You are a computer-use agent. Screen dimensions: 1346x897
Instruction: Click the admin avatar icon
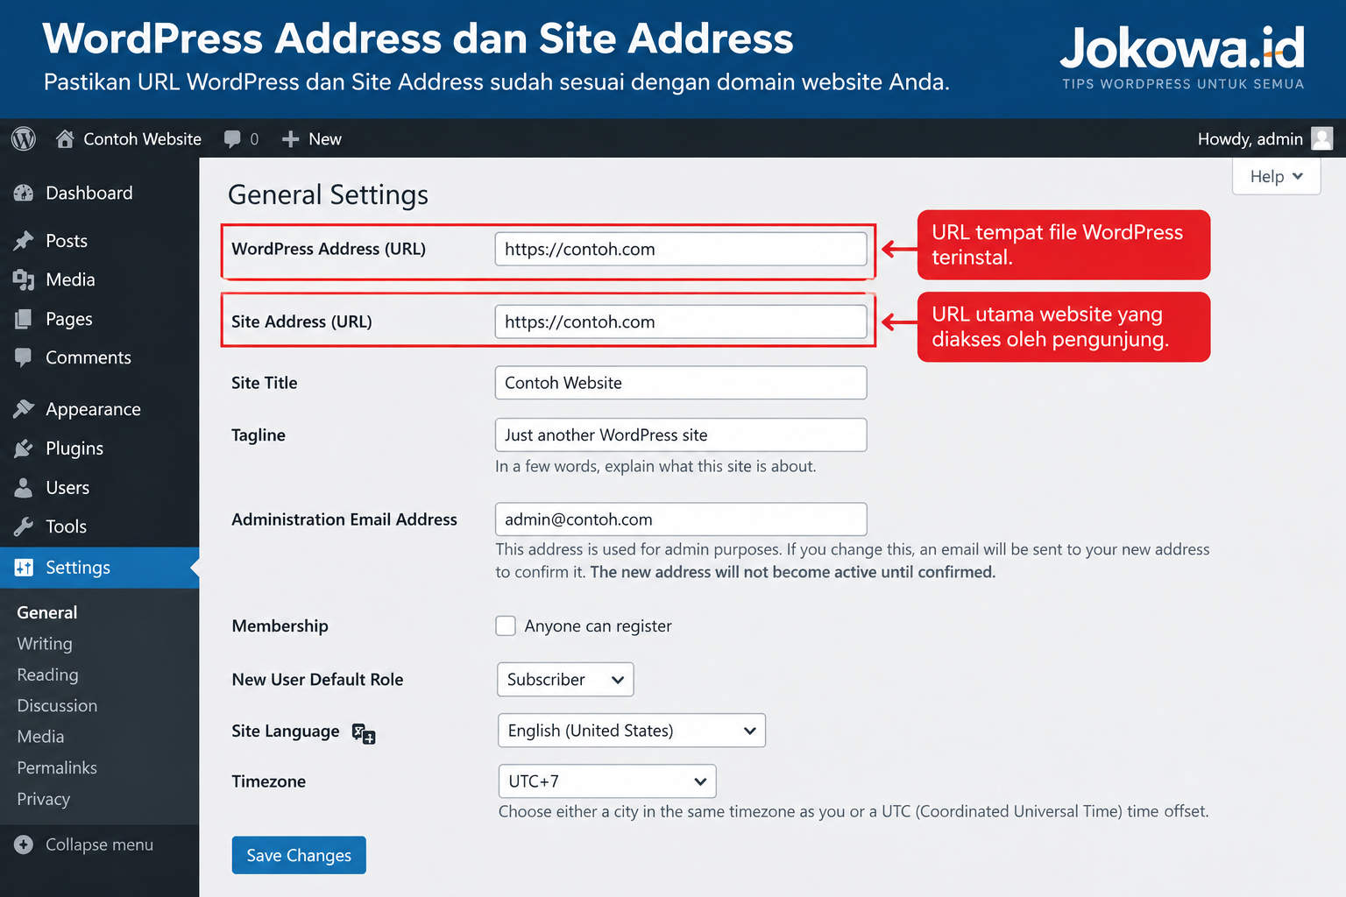click(1321, 138)
